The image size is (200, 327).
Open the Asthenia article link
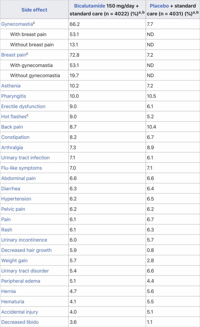(11, 86)
